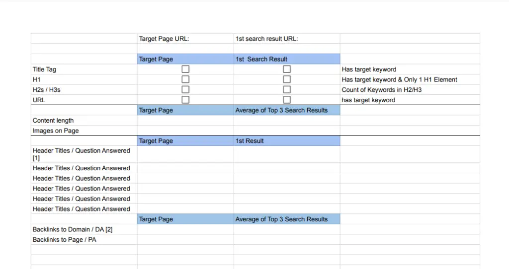This screenshot has width=509, height=269.
Task: Click the Header Titles / Question Answered [1] label
Action: pos(81,154)
